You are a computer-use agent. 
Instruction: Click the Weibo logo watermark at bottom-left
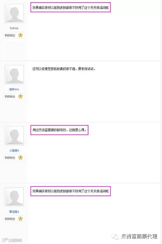[5, 240]
